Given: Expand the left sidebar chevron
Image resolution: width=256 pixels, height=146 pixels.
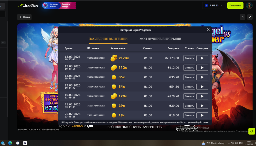Looking at the screenshot, I should point(3,42).
